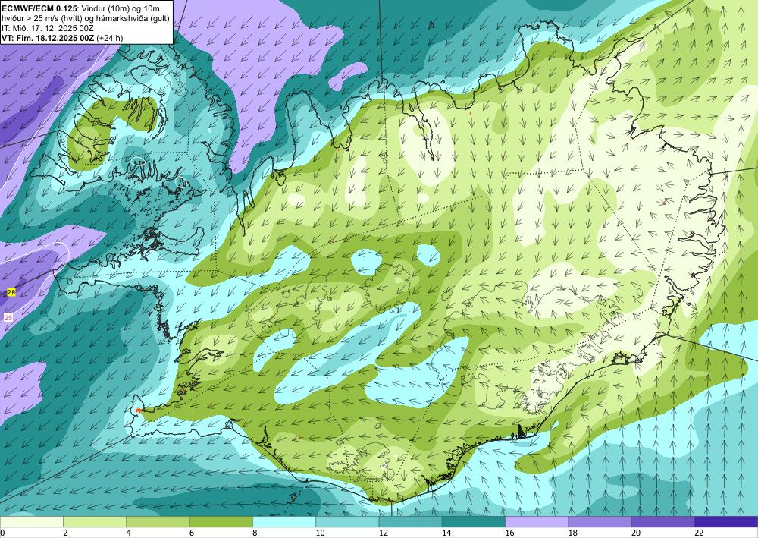Click the legend scale value '10'
The width and height of the screenshot is (758, 538).
(x=320, y=533)
